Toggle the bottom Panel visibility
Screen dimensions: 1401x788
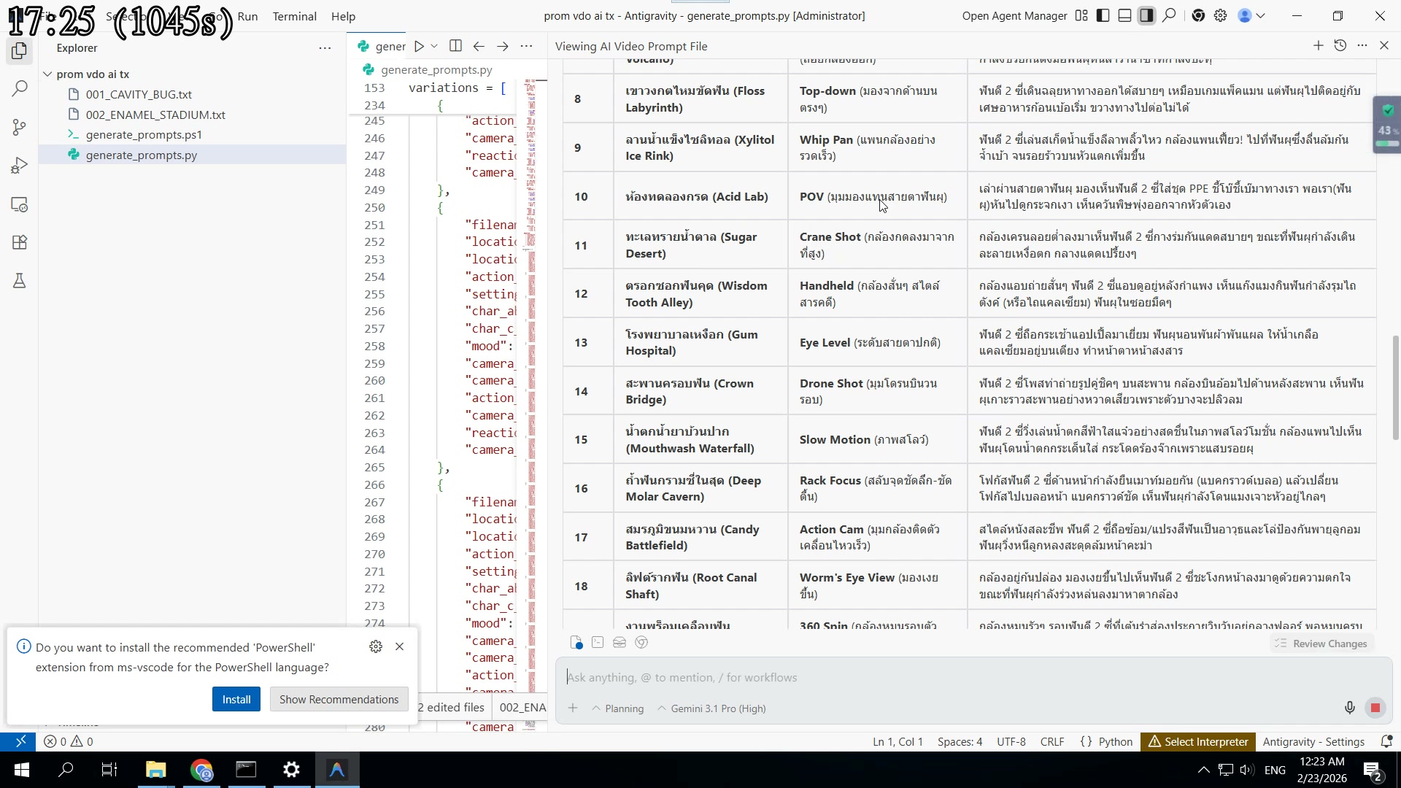1124,15
